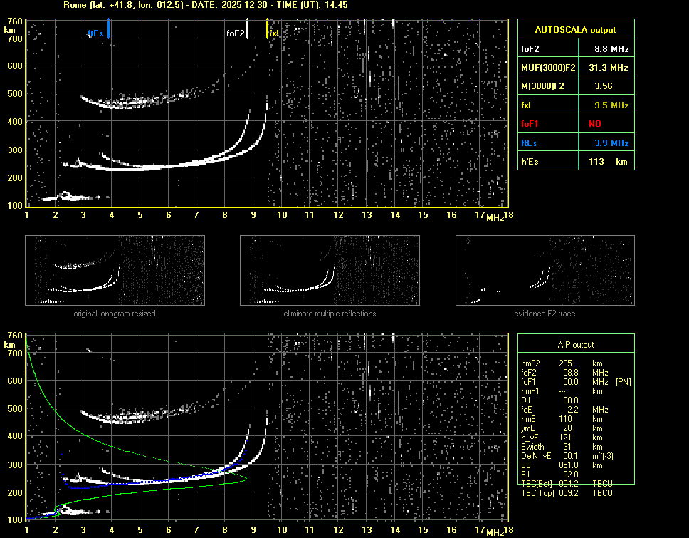Select the 'evidence F2 trace' thumbnail
The image size is (689, 538).
click(545, 270)
